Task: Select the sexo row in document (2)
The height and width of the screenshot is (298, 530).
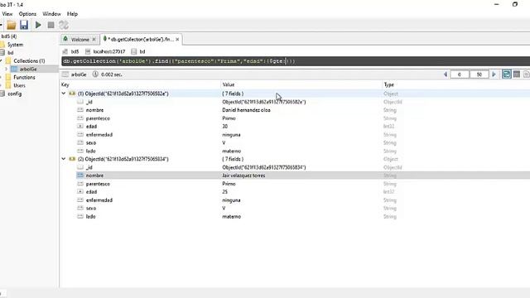Action: 296,208
